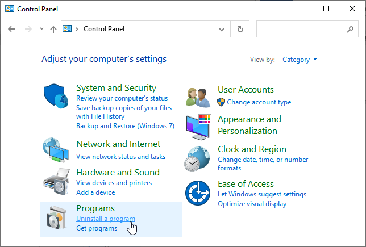Select Let Windows suggest settings

click(x=262, y=194)
